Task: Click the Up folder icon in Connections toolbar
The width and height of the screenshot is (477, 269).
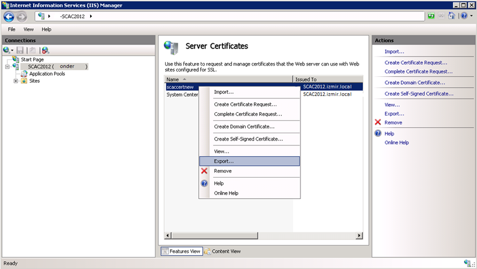Action: tap(32, 50)
